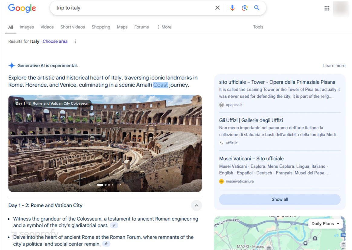This screenshot has width=352, height=250.
Task: Click the highlighted word Coast
Action: [x=161, y=85]
